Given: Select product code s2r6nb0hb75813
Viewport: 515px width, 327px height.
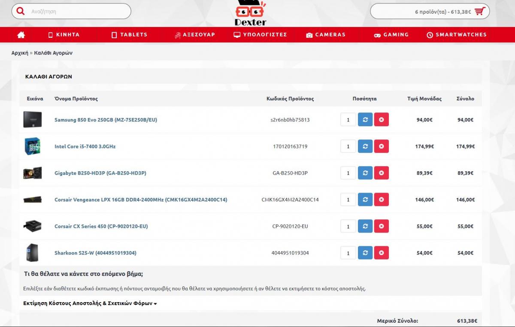Looking at the screenshot, I should pyautogui.click(x=290, y=120).
